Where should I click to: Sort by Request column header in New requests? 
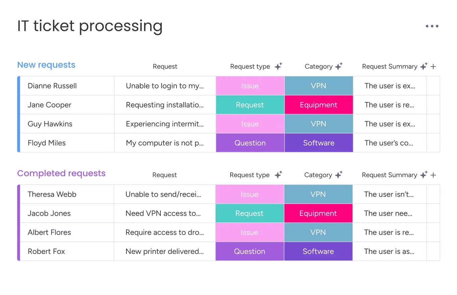point(165,67)
